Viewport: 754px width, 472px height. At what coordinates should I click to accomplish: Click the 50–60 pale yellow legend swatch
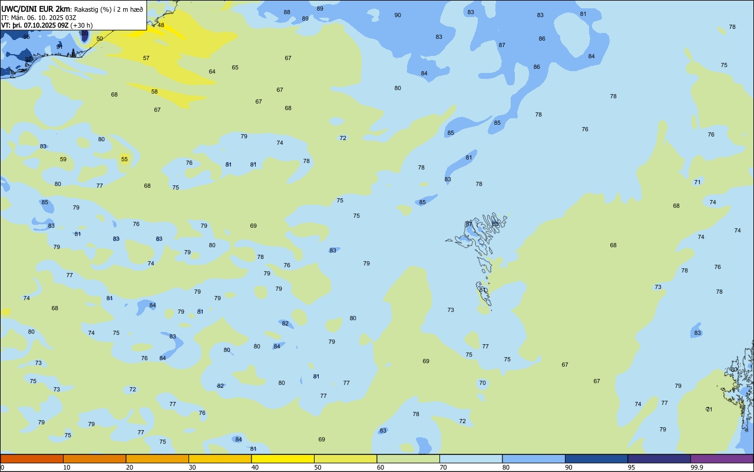coord(345,458)
